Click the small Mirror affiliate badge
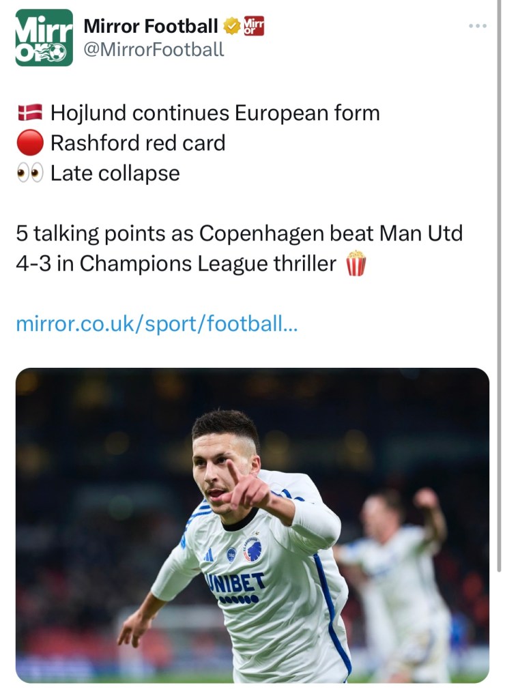 pos(254,27)
